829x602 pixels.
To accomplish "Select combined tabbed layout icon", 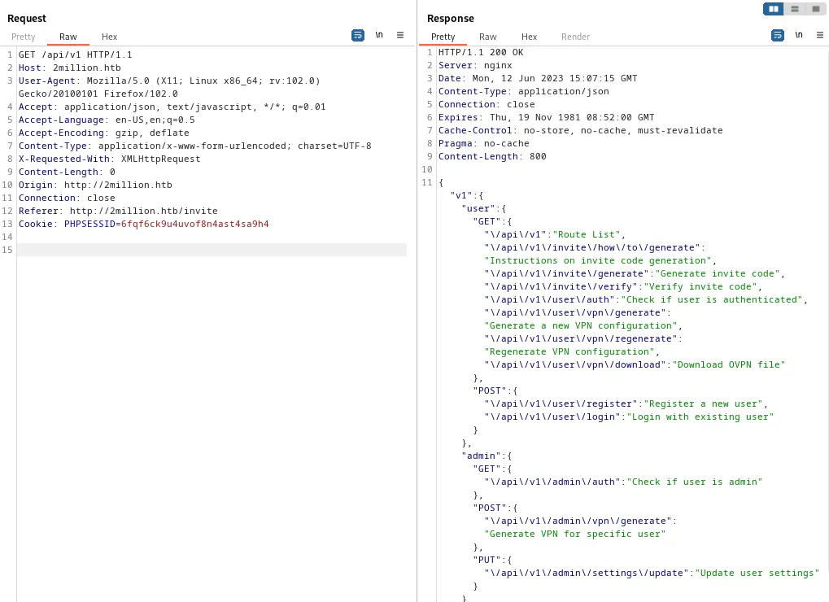I will click(816, 9).
